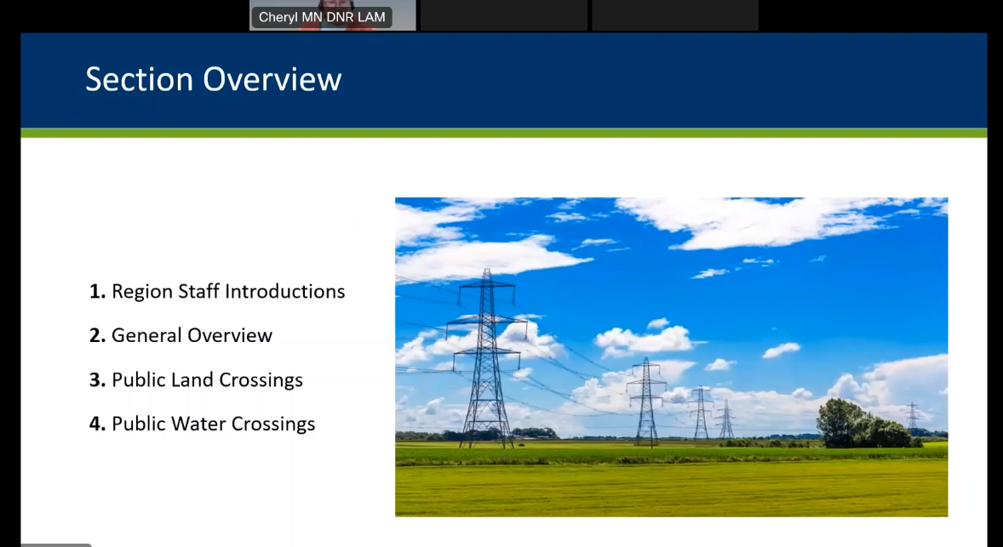Click the Cheryl MN DNR LAM name label

pyautogui.click(x=322, y=17)
